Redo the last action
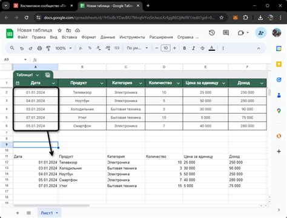 click(x=30, y=48)
